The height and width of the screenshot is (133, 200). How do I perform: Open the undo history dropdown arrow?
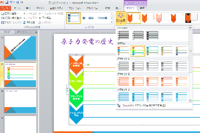click(x=14, y=2)
